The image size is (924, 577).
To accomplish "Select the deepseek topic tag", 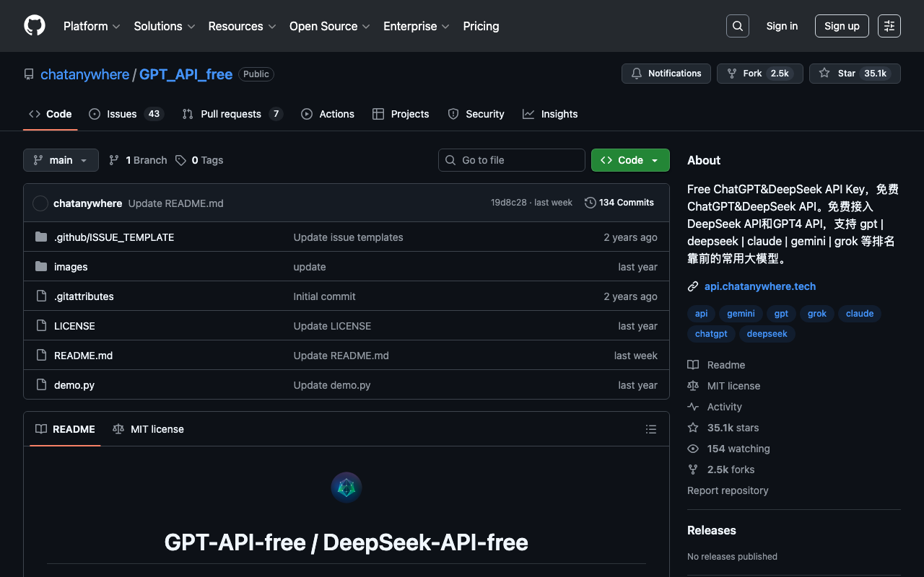I will 767,334.
